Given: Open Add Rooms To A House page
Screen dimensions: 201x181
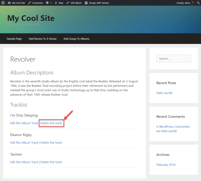Looking at the screenshot, I should 43,39.
